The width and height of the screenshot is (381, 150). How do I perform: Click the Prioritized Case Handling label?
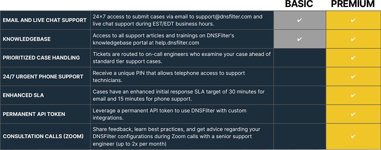[x=41, y=58]
